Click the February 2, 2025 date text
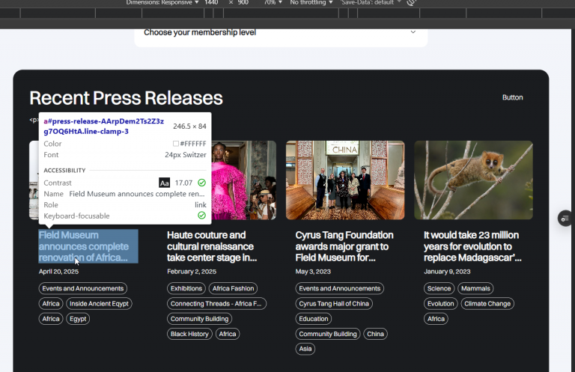Screen dimensions: 575x372 tap(192, 272)
